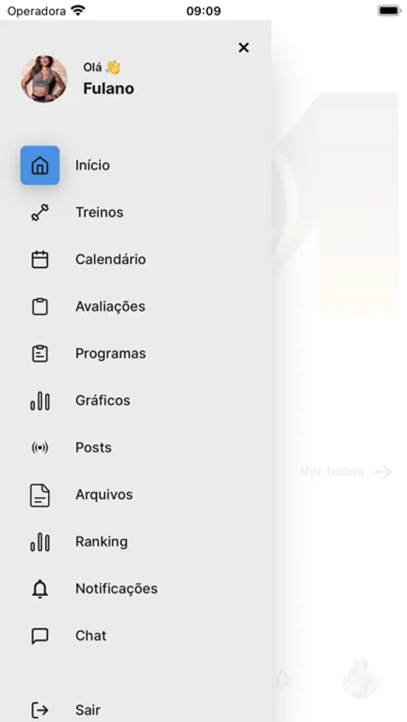Open the bar chart icon for Gráficos
Image resolution: width=407 pixels, height=722 pixels.
[40, 400]
